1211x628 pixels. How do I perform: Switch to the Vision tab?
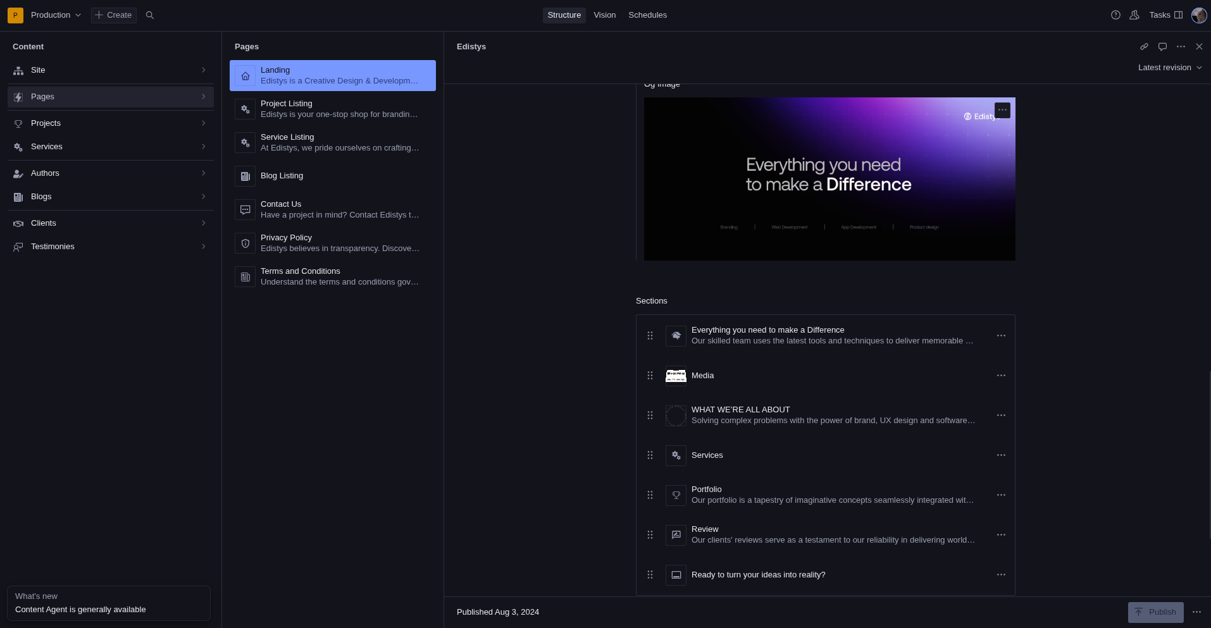605,15
